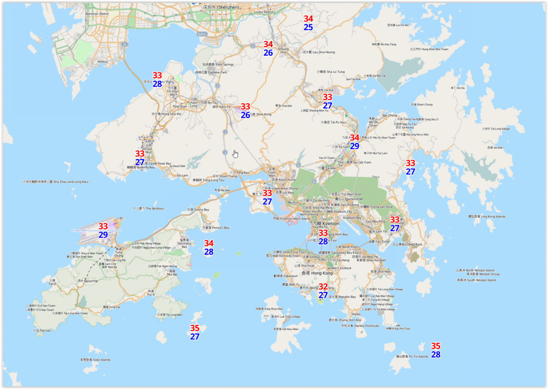Select the 33/29 temperature reading at the airport
This screenshot has height=389, width=548.
click(x=103, y=230)
